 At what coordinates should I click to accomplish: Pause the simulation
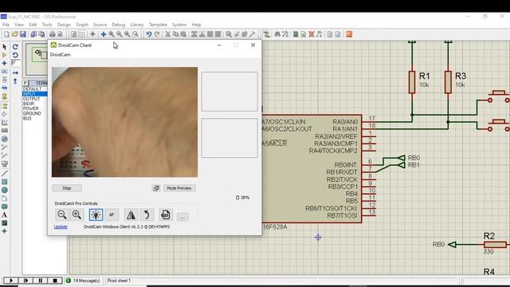pos(41,280)
